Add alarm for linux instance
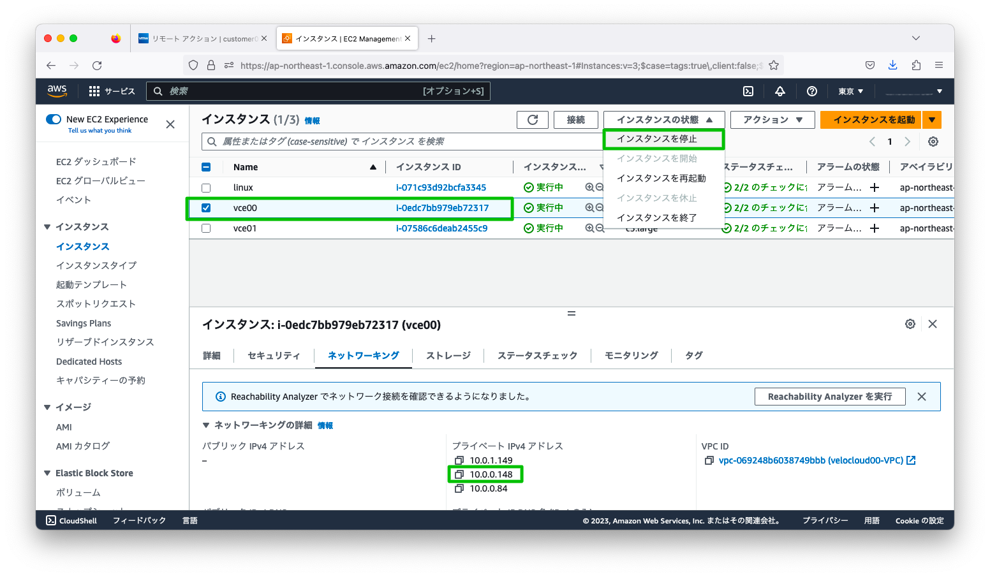 (x=875, y=187)
